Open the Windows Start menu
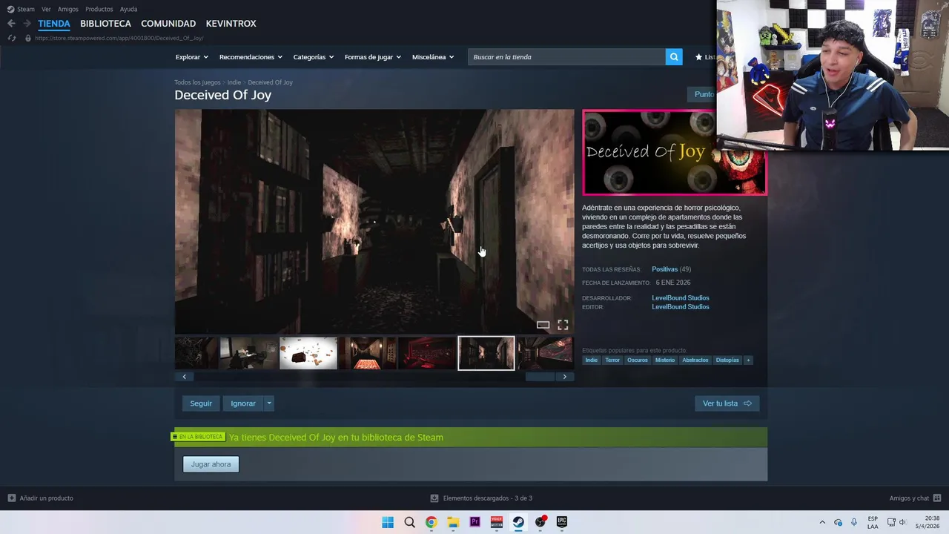This screenshot has width=949, height=534. click(388, 522)
